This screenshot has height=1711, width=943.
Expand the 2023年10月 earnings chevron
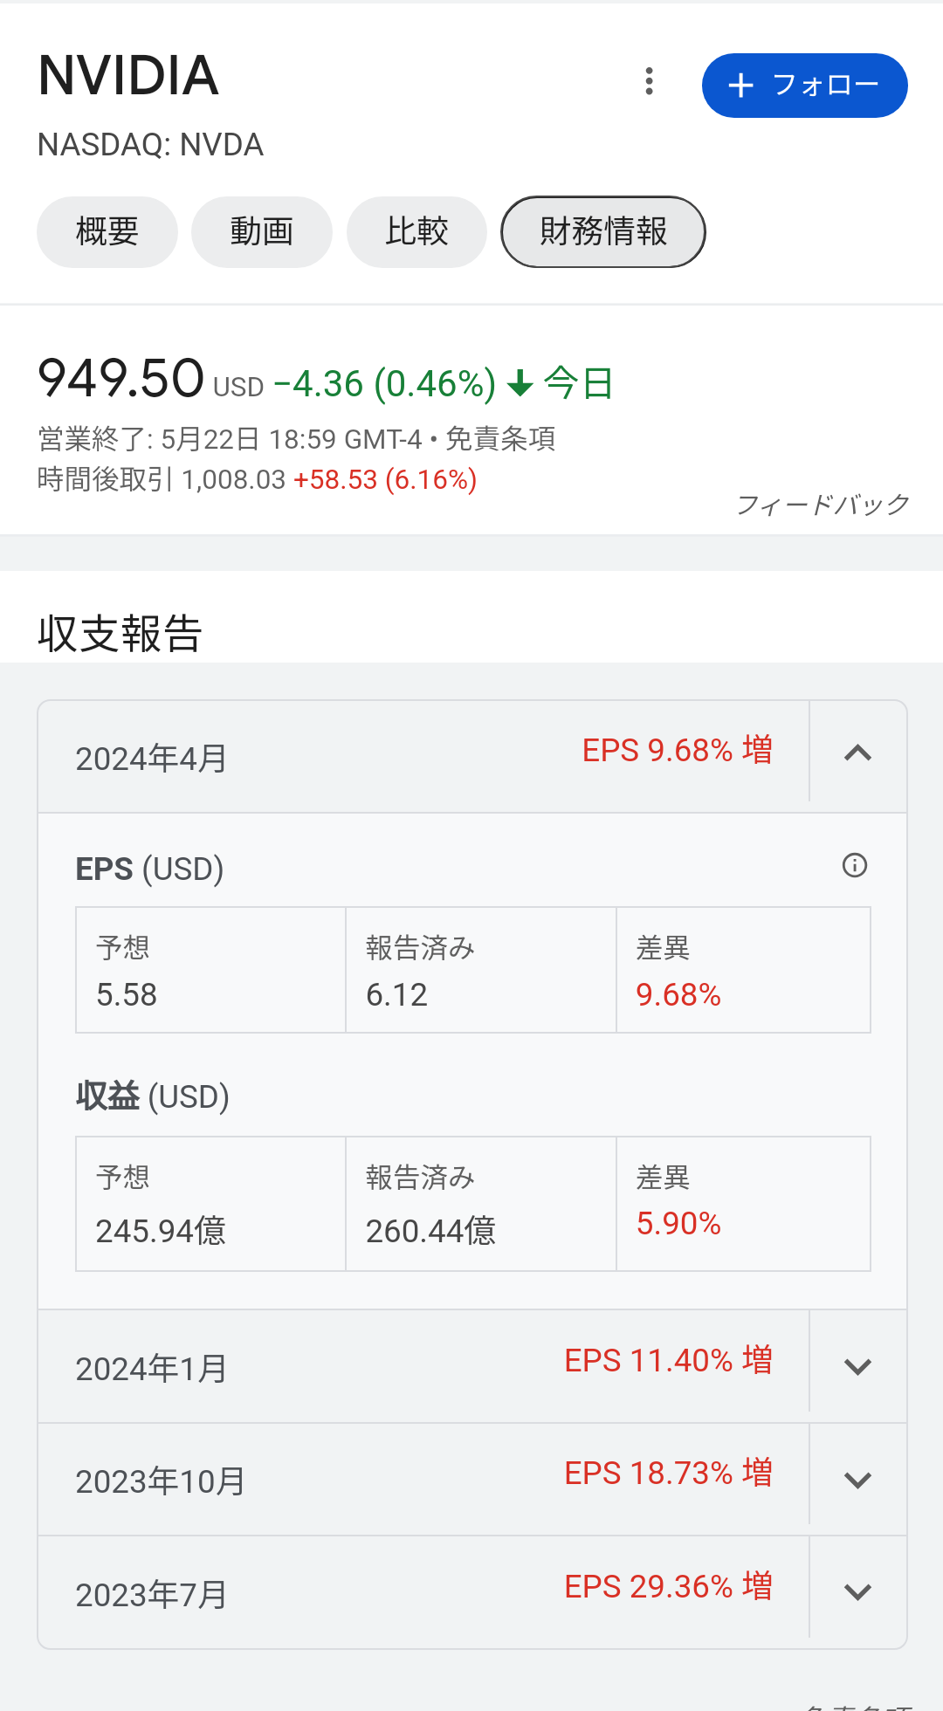tap(858, 1481)
